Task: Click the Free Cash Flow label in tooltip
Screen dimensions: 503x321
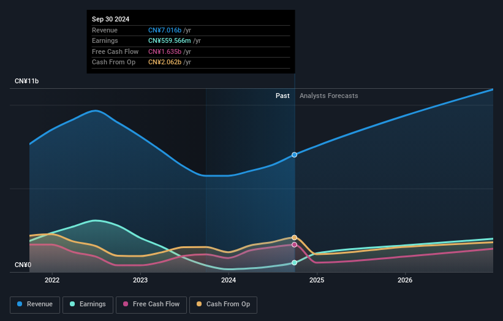Action: [115, 51]
